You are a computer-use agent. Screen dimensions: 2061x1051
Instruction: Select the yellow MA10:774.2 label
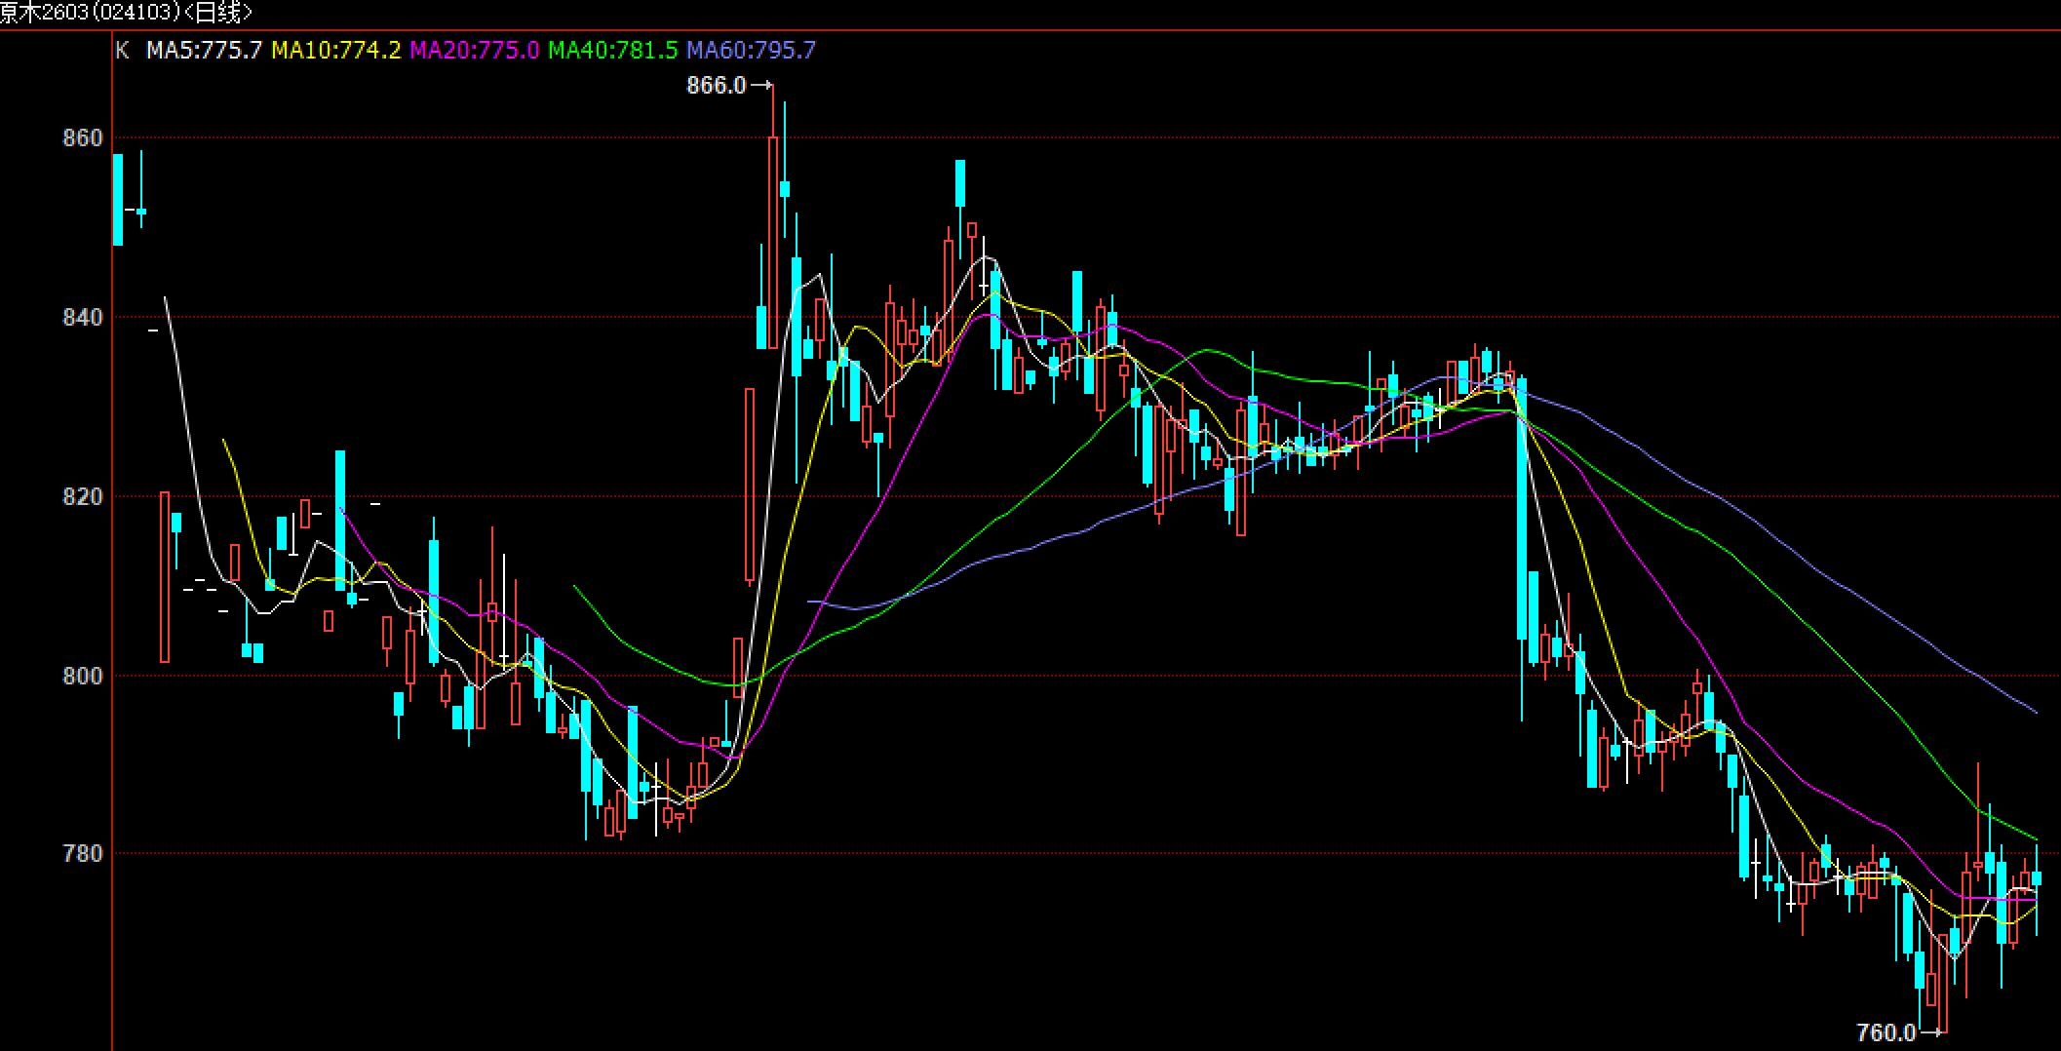point(335,51)
